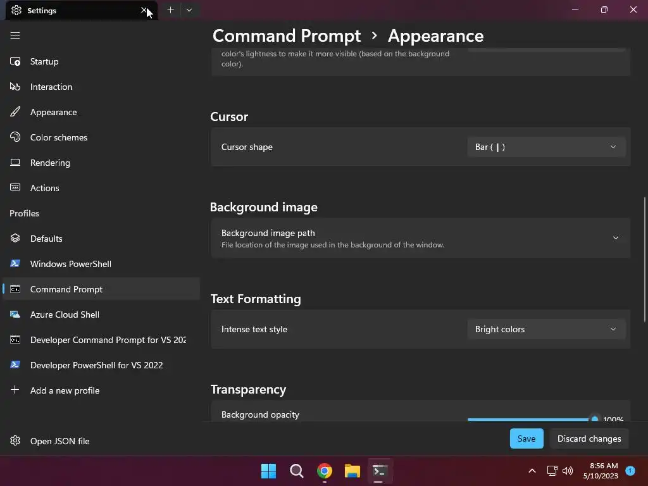The height and width of the screenshot is (486, 648).
Task: Open Appearance settings page
Action: [101, 112]
